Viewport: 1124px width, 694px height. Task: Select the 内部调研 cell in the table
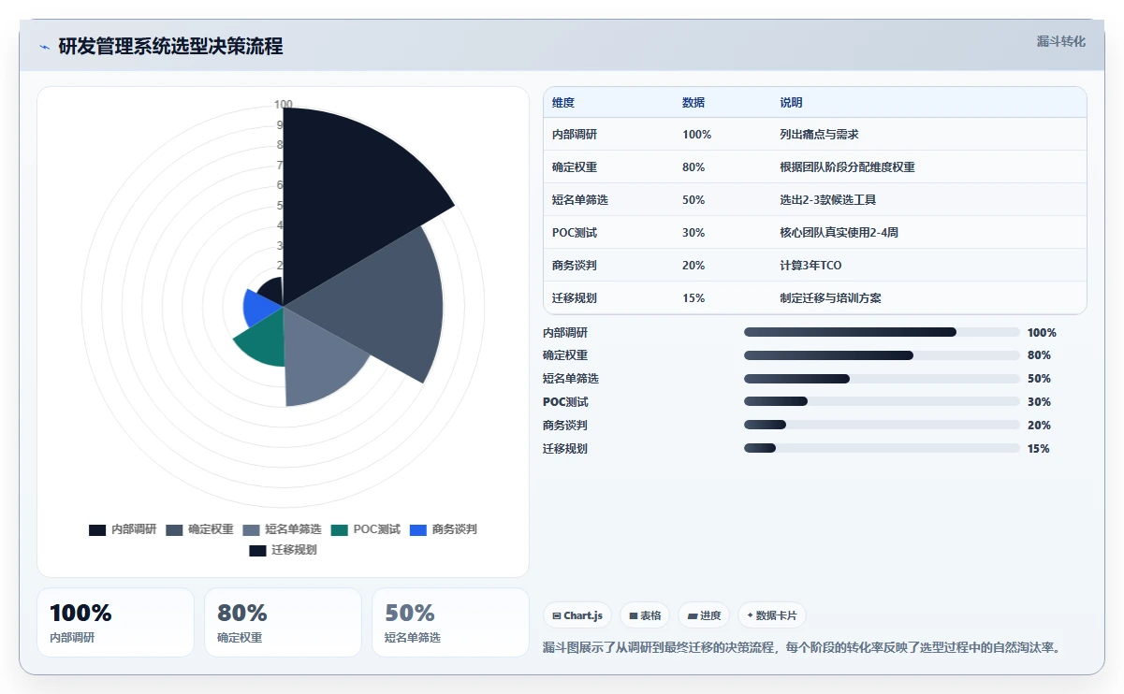click(575, 135)
